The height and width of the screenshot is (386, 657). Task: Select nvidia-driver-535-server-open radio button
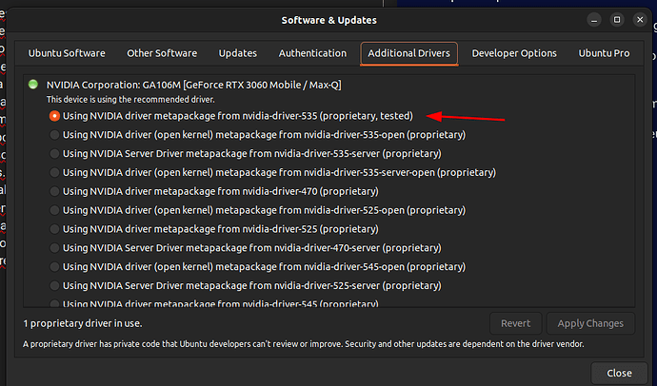point(54,172)
